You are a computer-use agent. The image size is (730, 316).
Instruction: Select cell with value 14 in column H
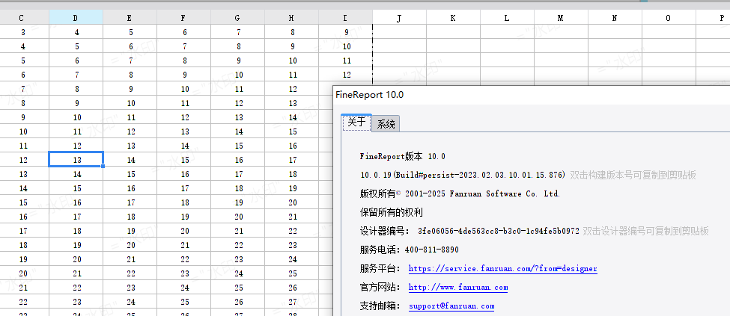(x=292, y=117)
